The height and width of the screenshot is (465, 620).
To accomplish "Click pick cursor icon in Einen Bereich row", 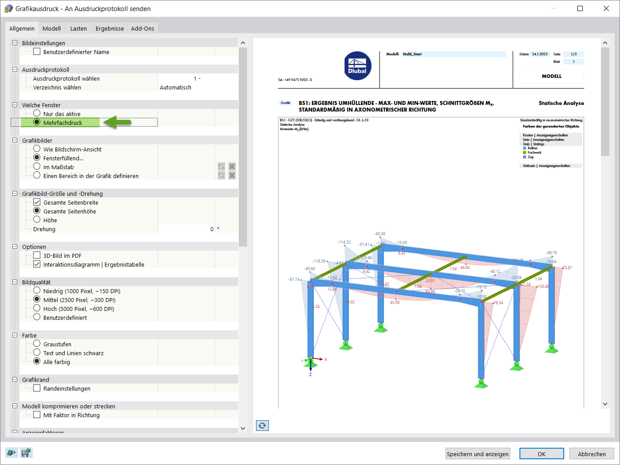I will point(221,175).
